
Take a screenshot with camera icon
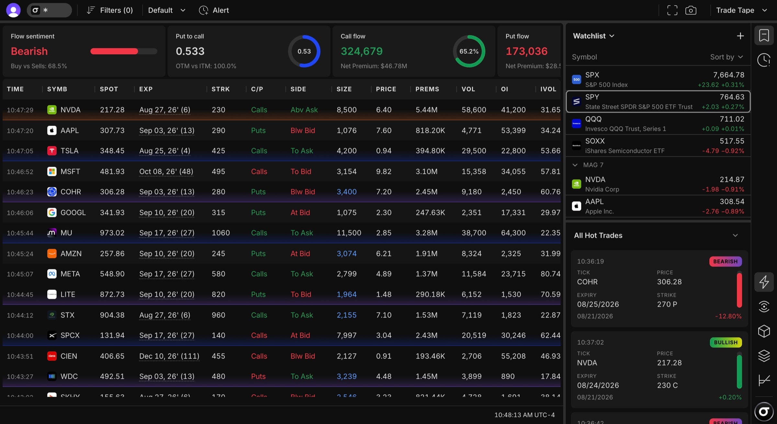(691, 10)
